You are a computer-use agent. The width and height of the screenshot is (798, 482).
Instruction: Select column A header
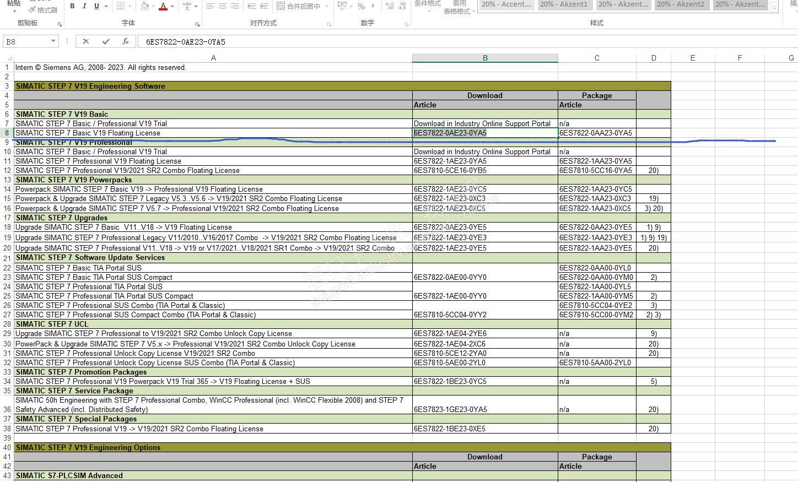pos(213,58)
